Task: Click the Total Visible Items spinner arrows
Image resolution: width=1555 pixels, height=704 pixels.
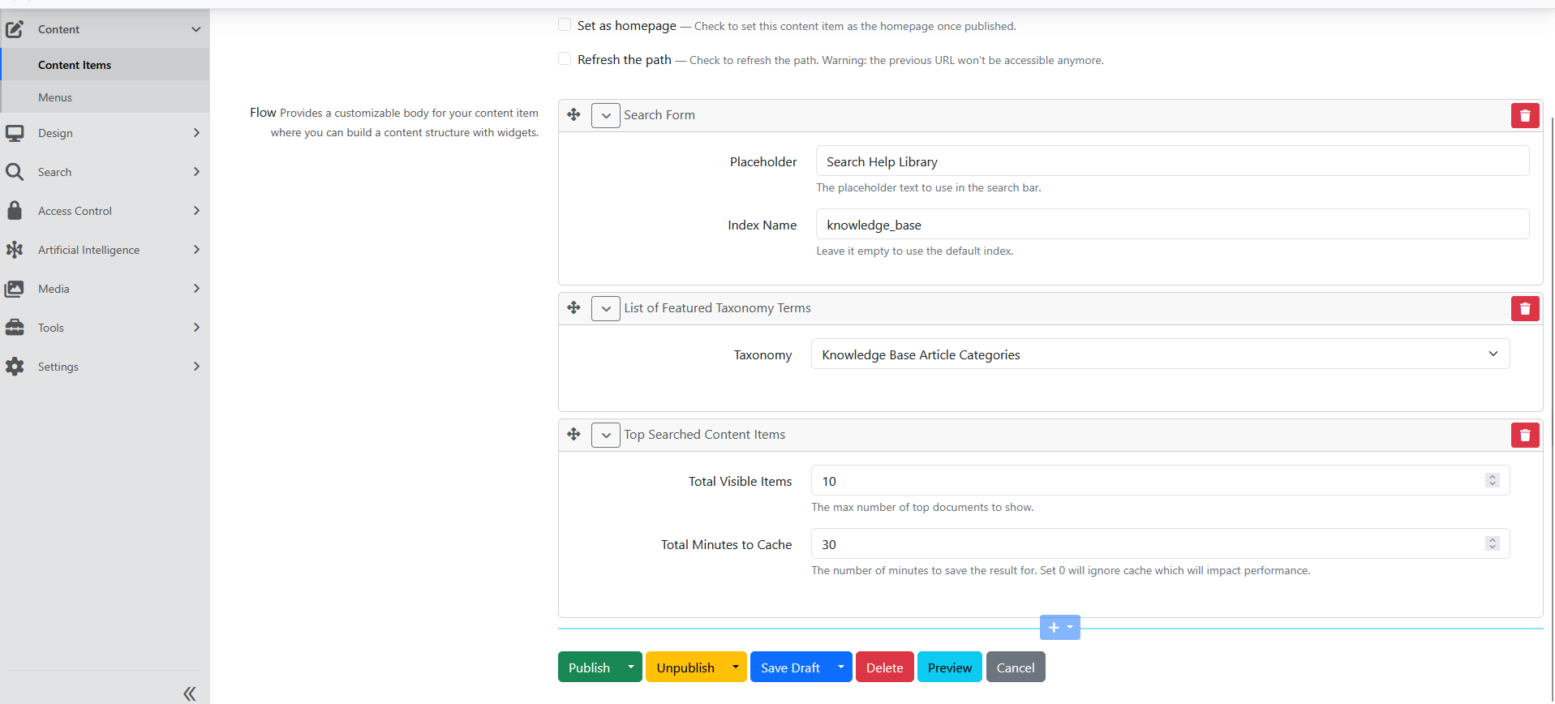Action: pyautogui.click(x=1492, y=480)
